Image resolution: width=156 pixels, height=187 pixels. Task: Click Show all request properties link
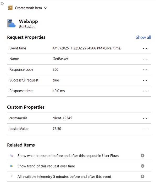pos(143,37)
